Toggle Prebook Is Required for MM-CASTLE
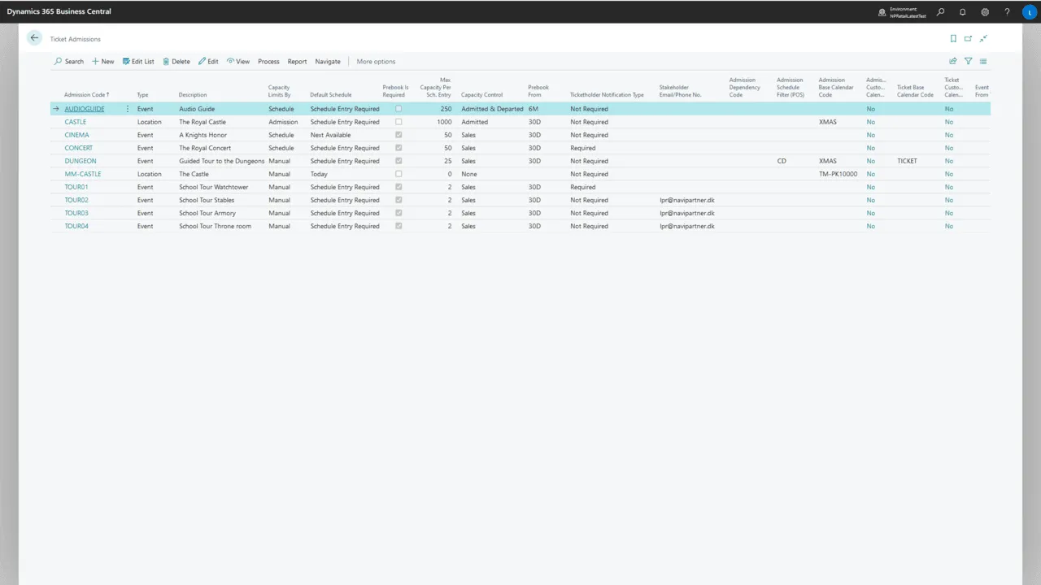Viewport: 1041px width, 585px height. (x=399, y=174)
